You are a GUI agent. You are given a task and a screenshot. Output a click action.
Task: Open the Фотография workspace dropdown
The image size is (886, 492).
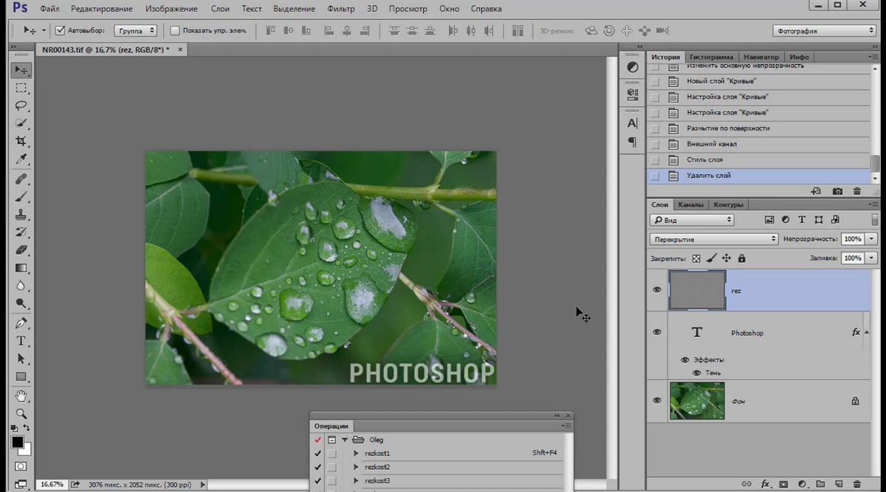(x=824, y=31)
